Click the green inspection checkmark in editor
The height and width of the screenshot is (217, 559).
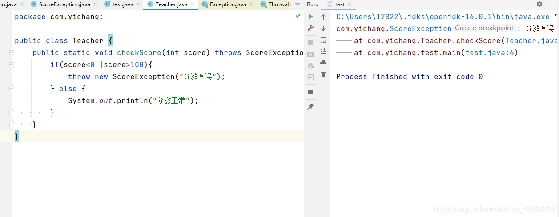(298, 16)
